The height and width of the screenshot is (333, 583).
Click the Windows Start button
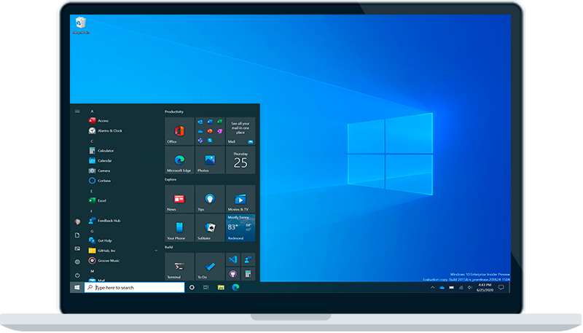click(77, 287)
